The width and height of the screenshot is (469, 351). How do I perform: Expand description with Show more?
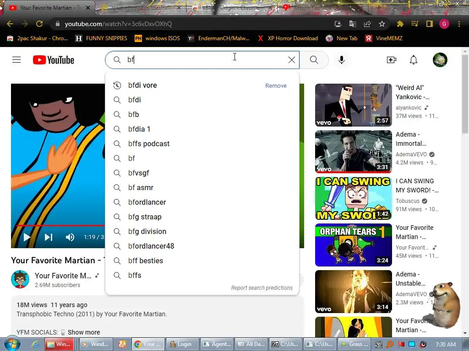click(x=84, y=332)
